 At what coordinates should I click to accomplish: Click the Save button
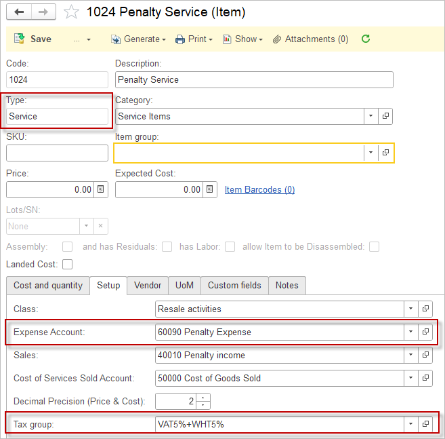(33, 39)
